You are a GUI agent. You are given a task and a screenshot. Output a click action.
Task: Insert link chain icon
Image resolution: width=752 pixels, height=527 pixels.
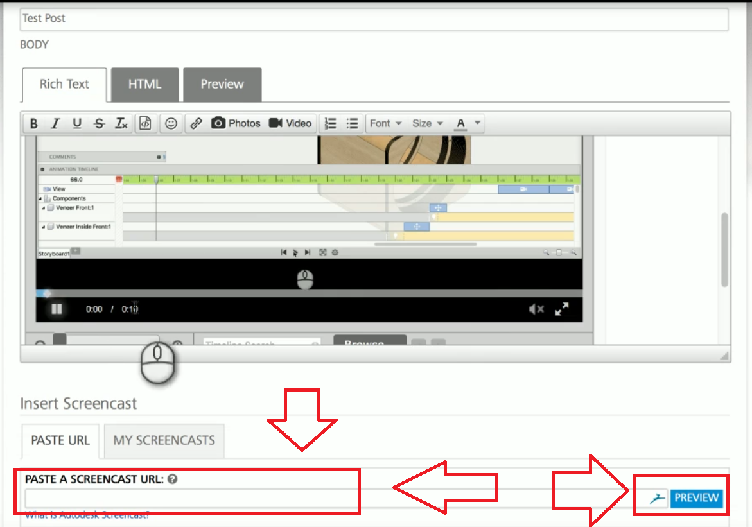point(196,124)
